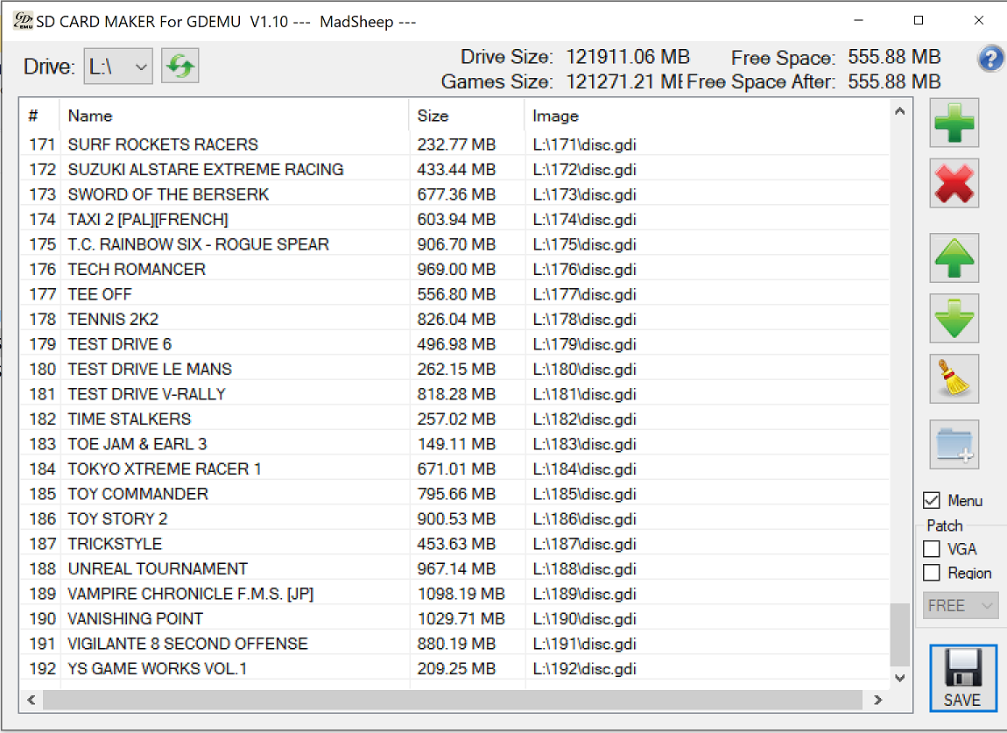
Task: Click the vertical scrollbar thumb
Action: 900,635
